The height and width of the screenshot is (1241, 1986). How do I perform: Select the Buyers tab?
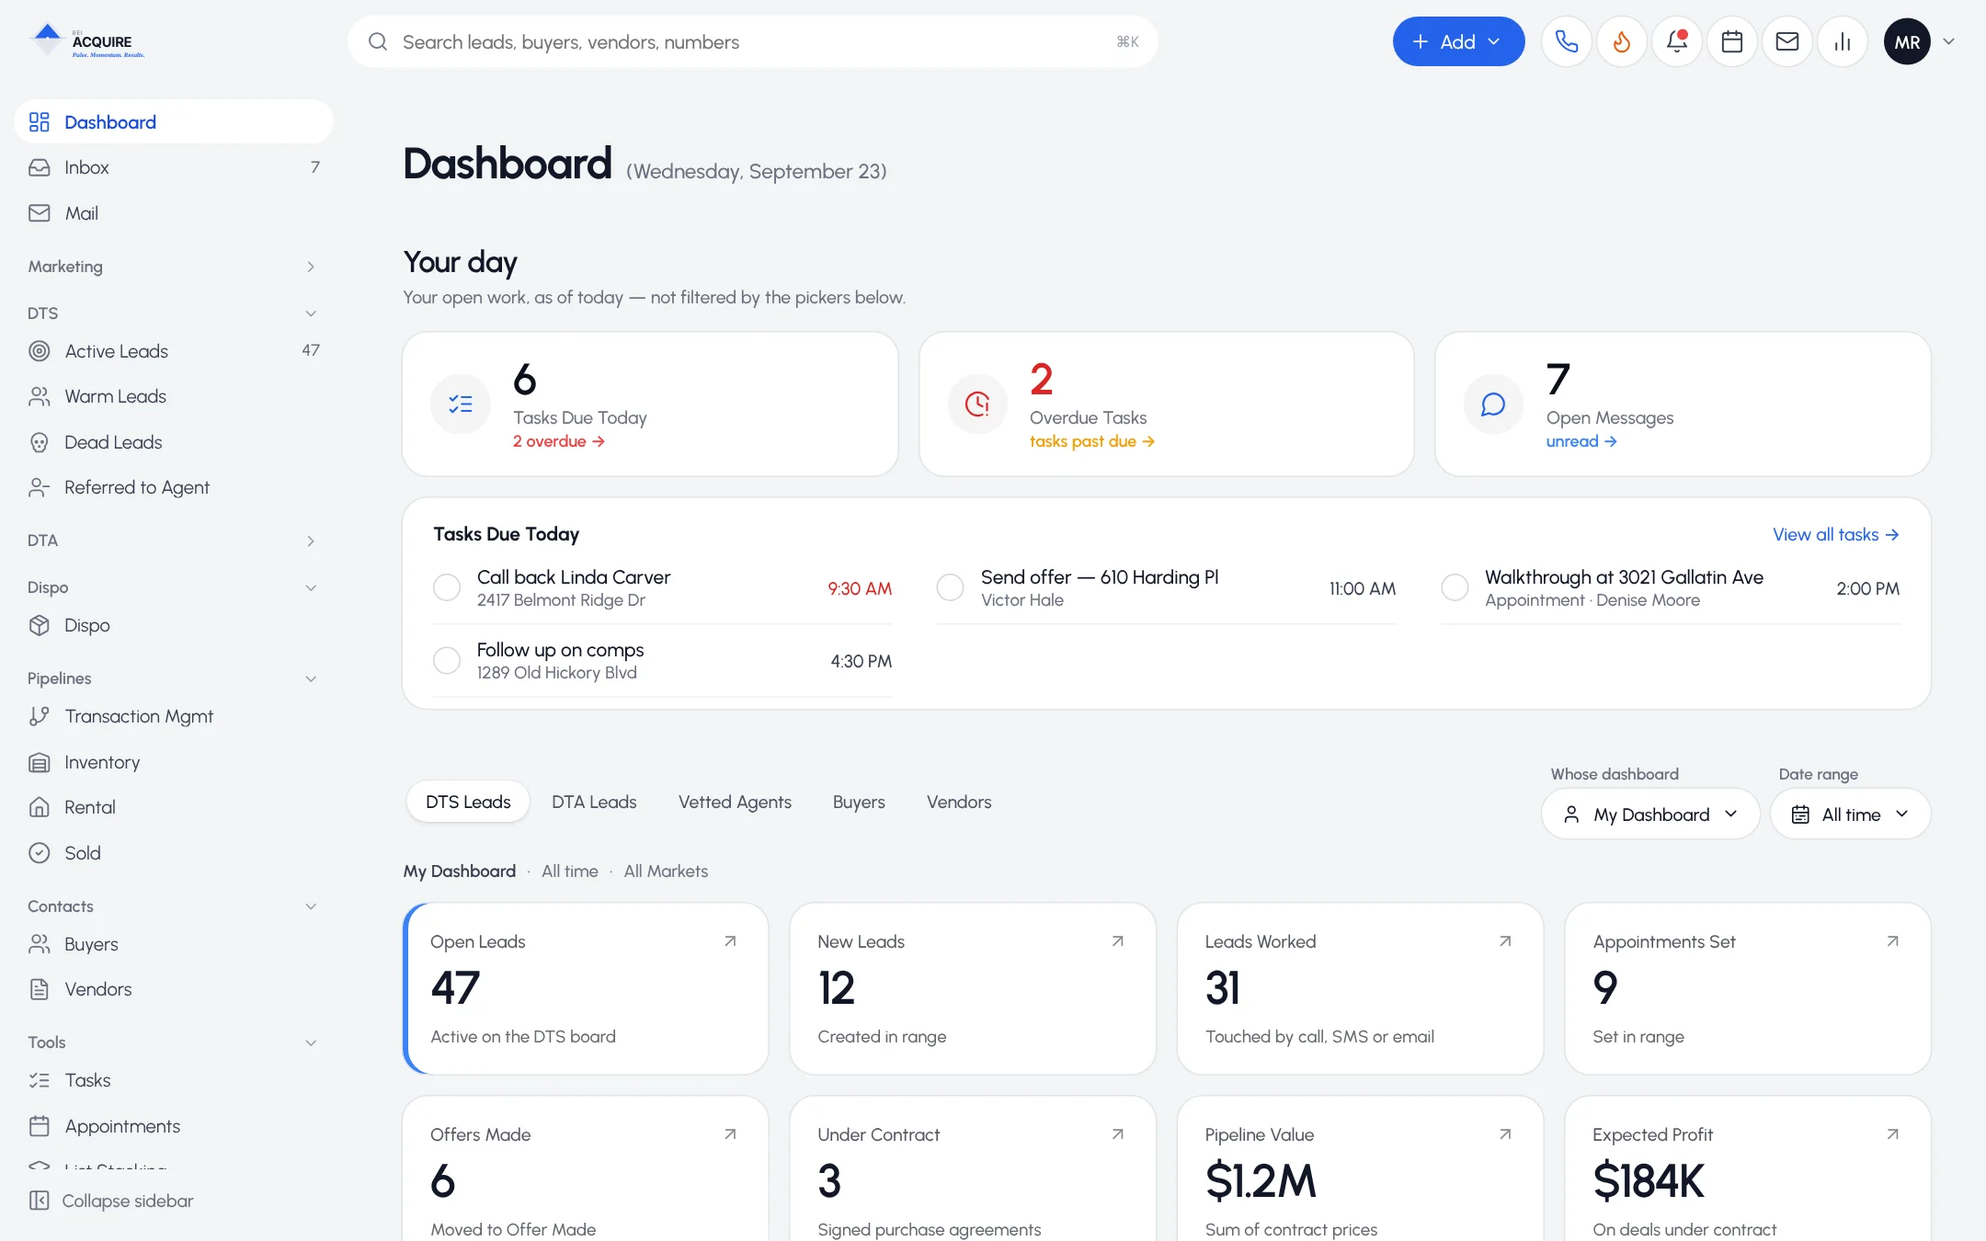[859, 802]
